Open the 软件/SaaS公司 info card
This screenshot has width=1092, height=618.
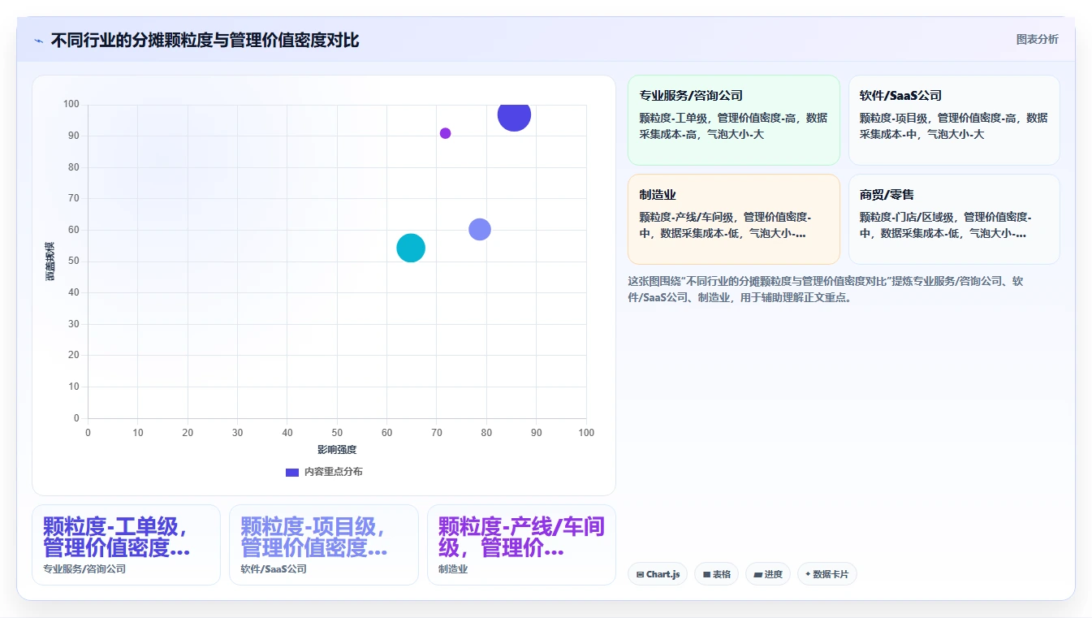click(x=954, y=120)
